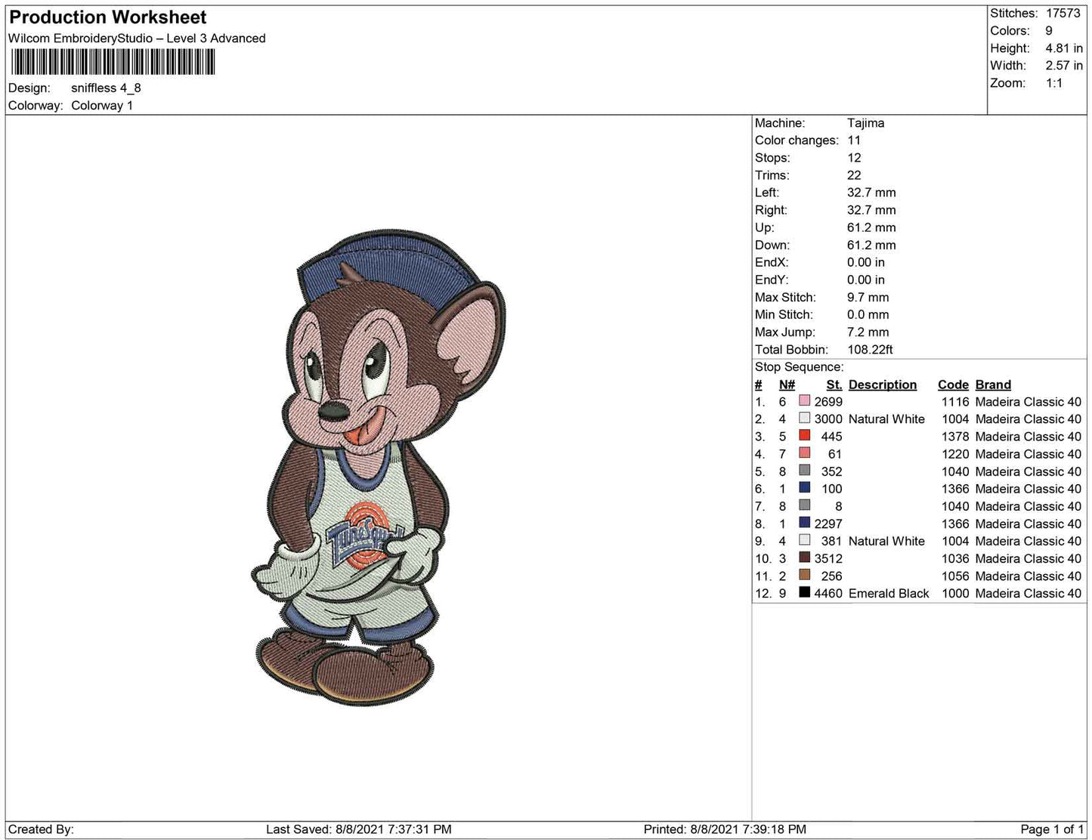Select thread code "1378"
This screenshot has width=1092, height=840.
955,437
